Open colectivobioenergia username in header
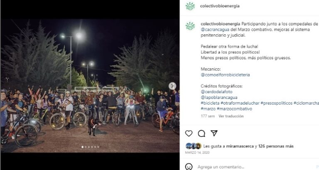 [220, 6]
